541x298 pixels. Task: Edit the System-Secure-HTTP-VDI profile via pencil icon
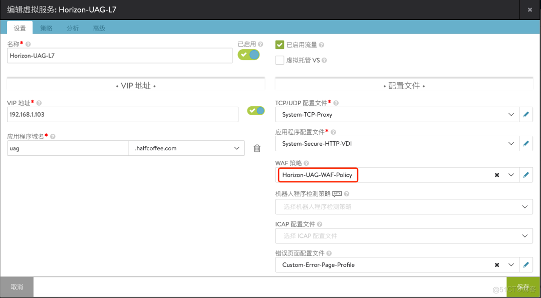tap(526, 143)
